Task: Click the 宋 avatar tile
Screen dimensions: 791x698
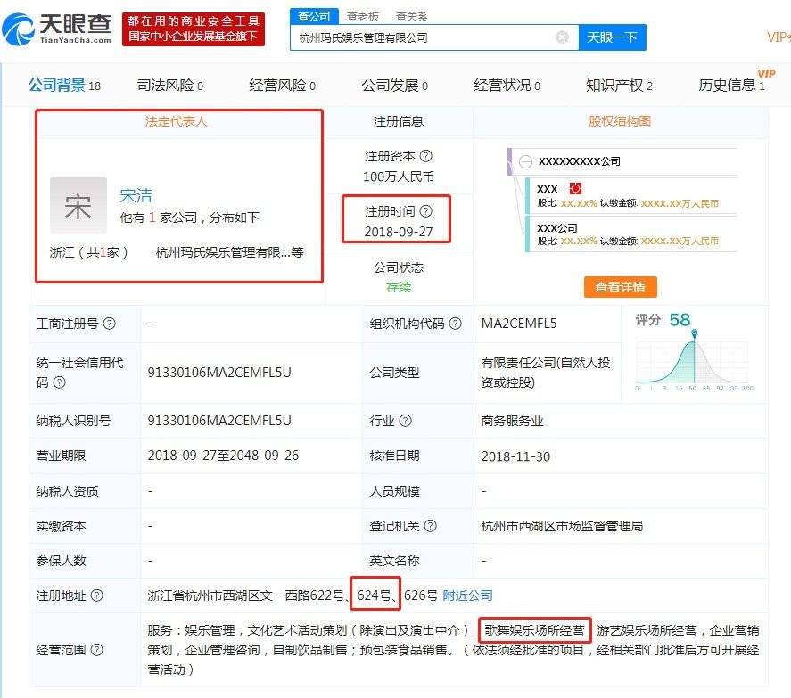Action: (x=78, y=205)
